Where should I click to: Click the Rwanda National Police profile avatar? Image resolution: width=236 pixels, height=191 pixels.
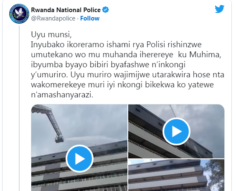[x=19, y=14]
